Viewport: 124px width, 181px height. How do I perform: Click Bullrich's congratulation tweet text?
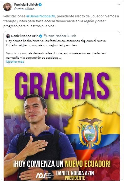pyautogui.click(x=61, y=21)
